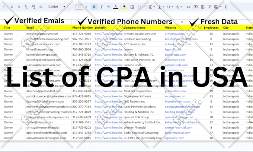Open text wrapping dropdown
Image resolution: width=253 pixels, height=152 pixels.
tap(170, 7)
